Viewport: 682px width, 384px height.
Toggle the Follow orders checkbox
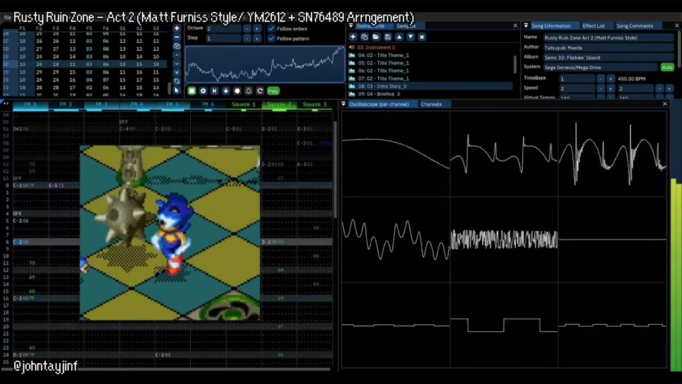pyautogui.click(x=271, y=28)
